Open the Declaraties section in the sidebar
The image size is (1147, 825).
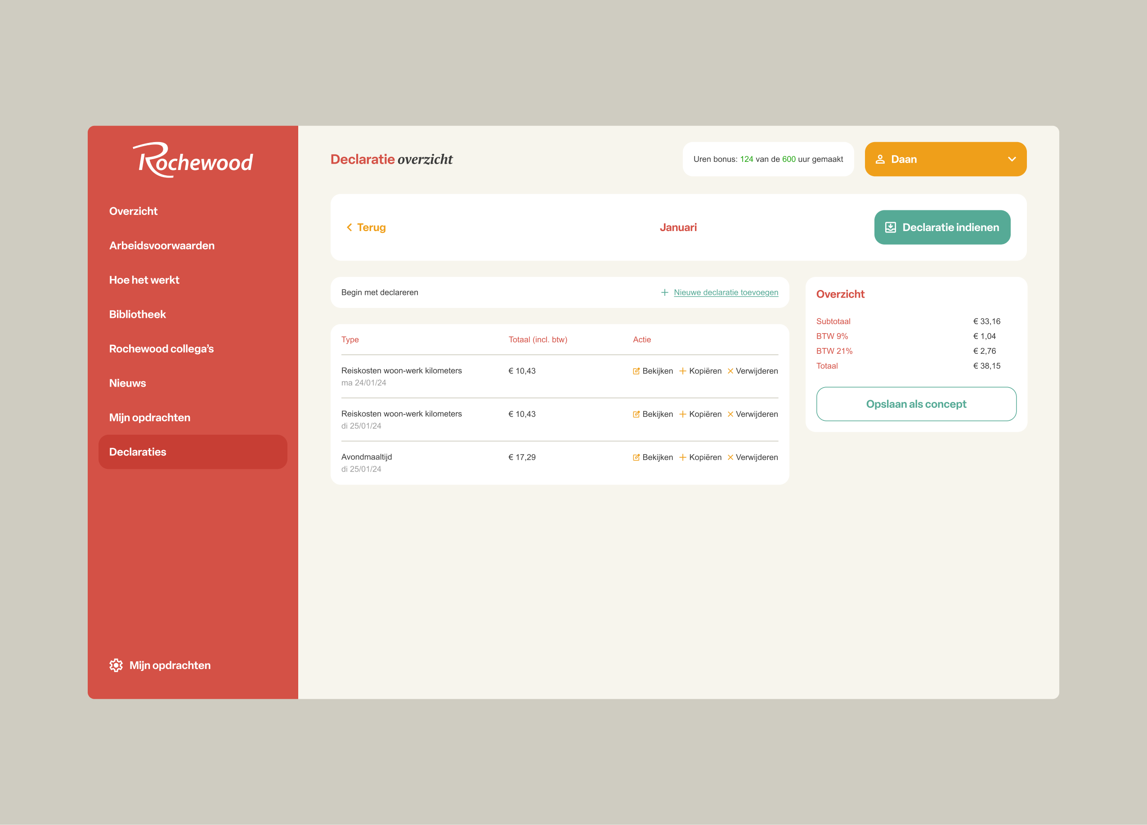[x=138, y=451]
